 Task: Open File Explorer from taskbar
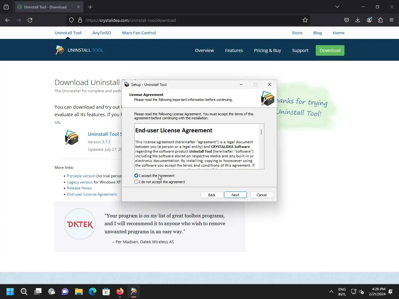click(79, 292)
